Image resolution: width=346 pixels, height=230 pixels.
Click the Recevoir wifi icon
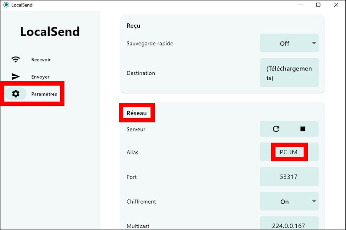coord(16,59)
